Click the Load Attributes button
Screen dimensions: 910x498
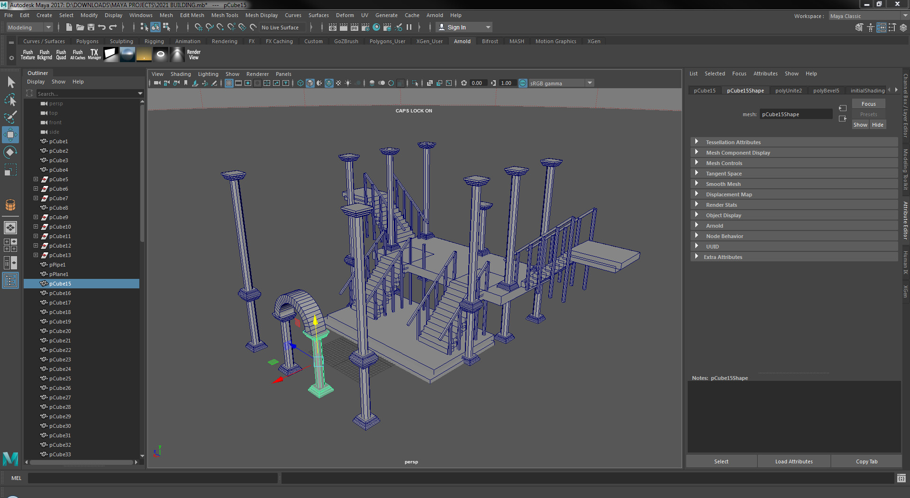pyautogui.click(x=793, y=461)
